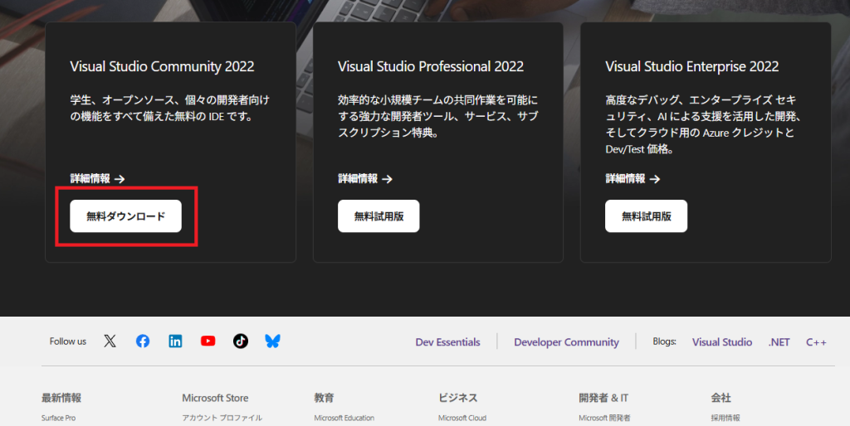Open the Developer Community link
The height and width of the screenshot is (426, 850).
[566, 342]
